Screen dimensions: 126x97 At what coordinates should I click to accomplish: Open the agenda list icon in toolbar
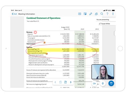tap(79, 14)
